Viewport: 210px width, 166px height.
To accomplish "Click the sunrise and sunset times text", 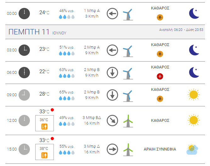I will (x=181, y=30).
